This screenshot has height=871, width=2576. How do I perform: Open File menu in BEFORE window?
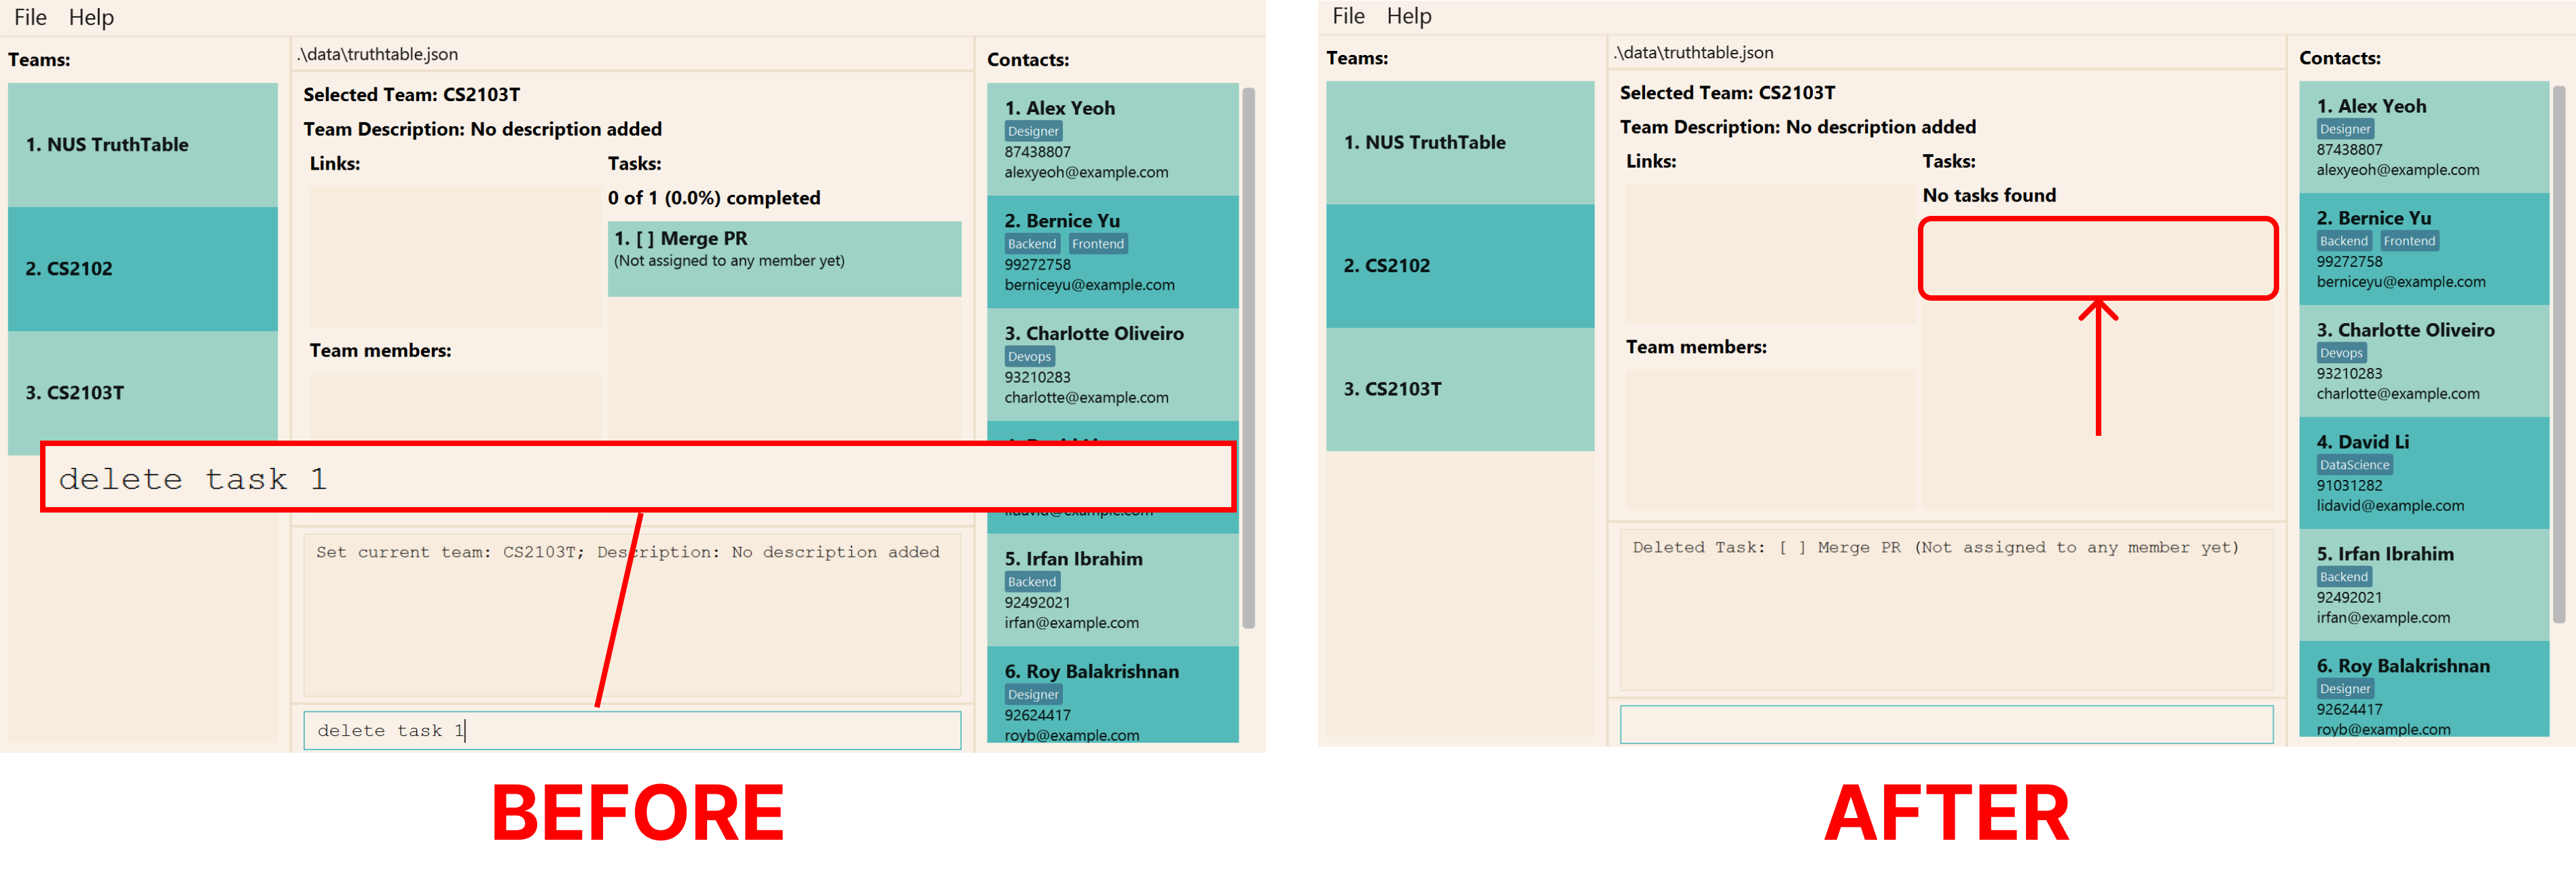[x=30, y=17]
